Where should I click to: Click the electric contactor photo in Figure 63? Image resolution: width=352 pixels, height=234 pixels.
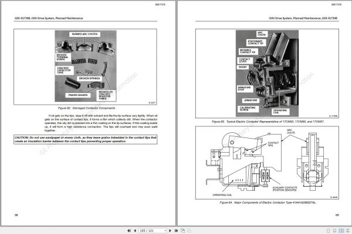(x=267, y=73)
